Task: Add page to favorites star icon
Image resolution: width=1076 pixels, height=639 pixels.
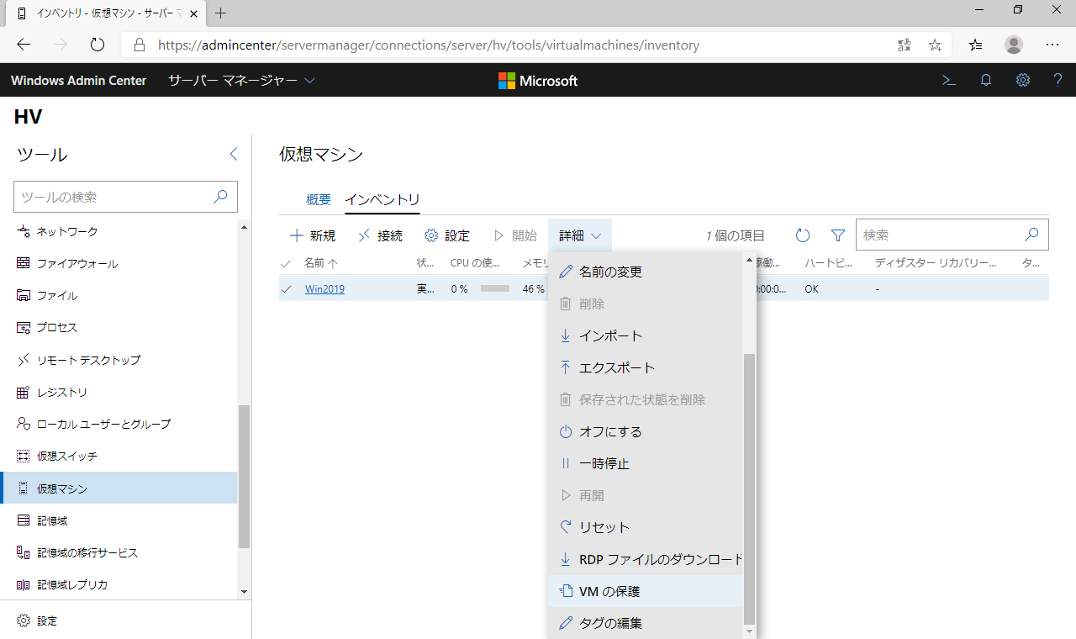Action: pos(935,45)
